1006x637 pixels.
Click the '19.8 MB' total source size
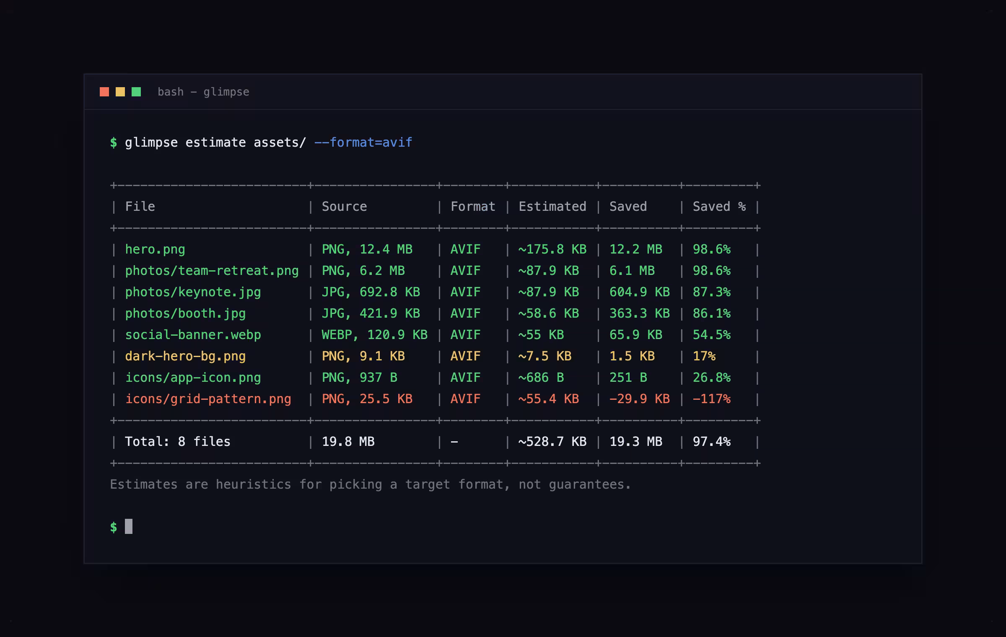tap(348, 442)
